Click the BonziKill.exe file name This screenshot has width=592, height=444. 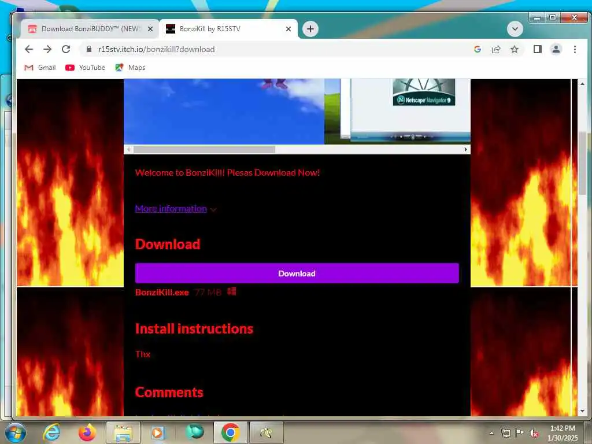point(162,292)
